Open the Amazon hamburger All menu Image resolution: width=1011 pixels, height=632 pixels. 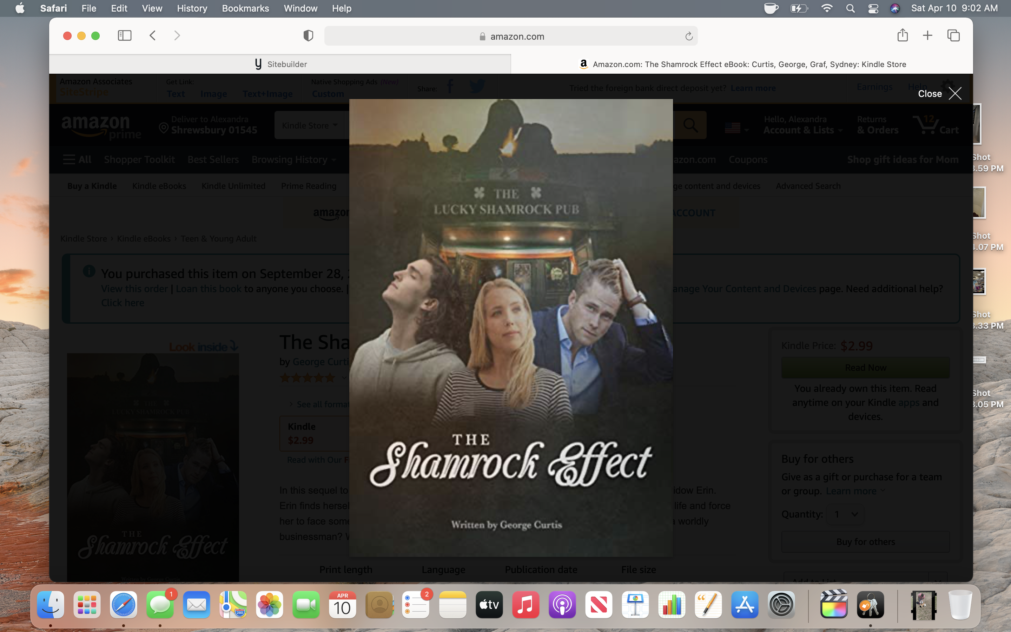[x=77, y=159]
